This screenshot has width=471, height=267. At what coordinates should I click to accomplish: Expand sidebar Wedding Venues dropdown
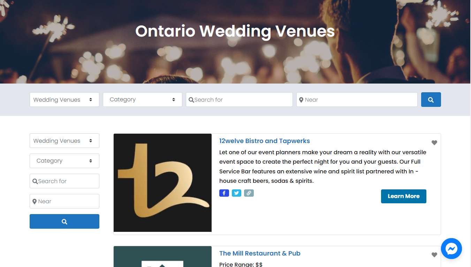point(64,141)
